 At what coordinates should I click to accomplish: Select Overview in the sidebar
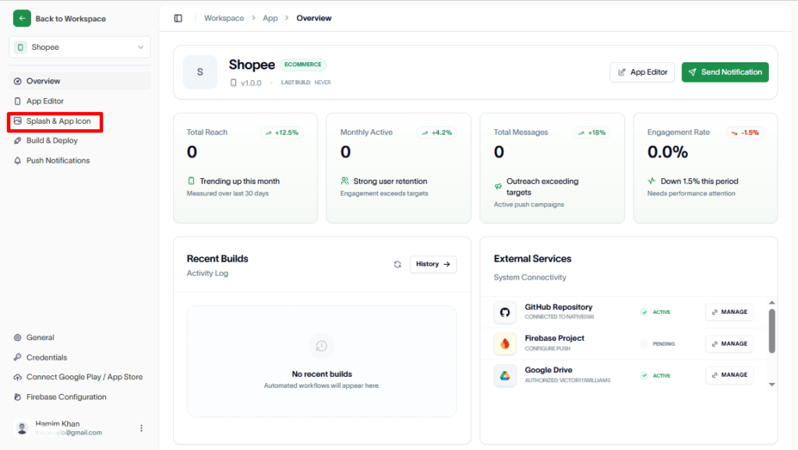(x=80, y=81)
